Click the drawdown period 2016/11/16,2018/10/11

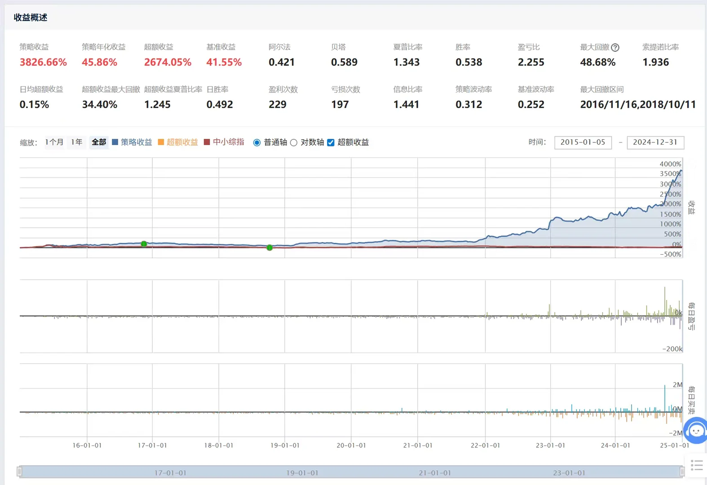[638, 104]
